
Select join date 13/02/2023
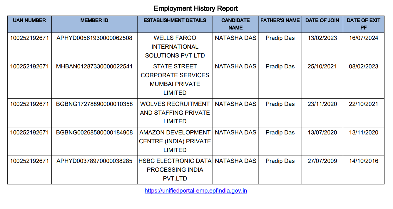click(322, 38)
